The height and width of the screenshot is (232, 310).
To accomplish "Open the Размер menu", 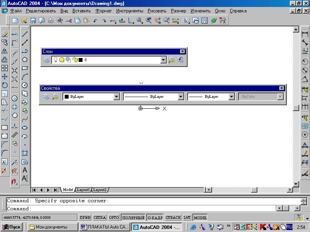I will [178, 11].
